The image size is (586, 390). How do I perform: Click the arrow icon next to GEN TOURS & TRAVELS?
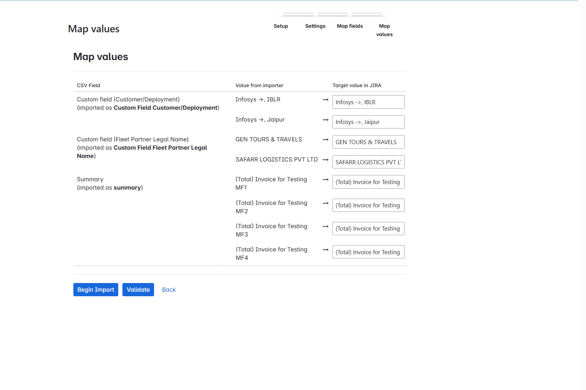click(326, 140)
